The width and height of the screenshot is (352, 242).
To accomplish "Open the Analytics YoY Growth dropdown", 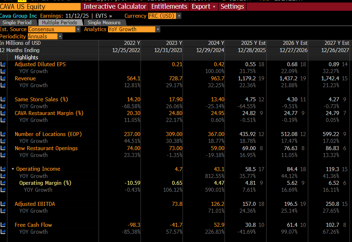I will click(158, 29).
